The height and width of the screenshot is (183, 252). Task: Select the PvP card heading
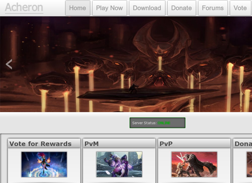point(166,144)
